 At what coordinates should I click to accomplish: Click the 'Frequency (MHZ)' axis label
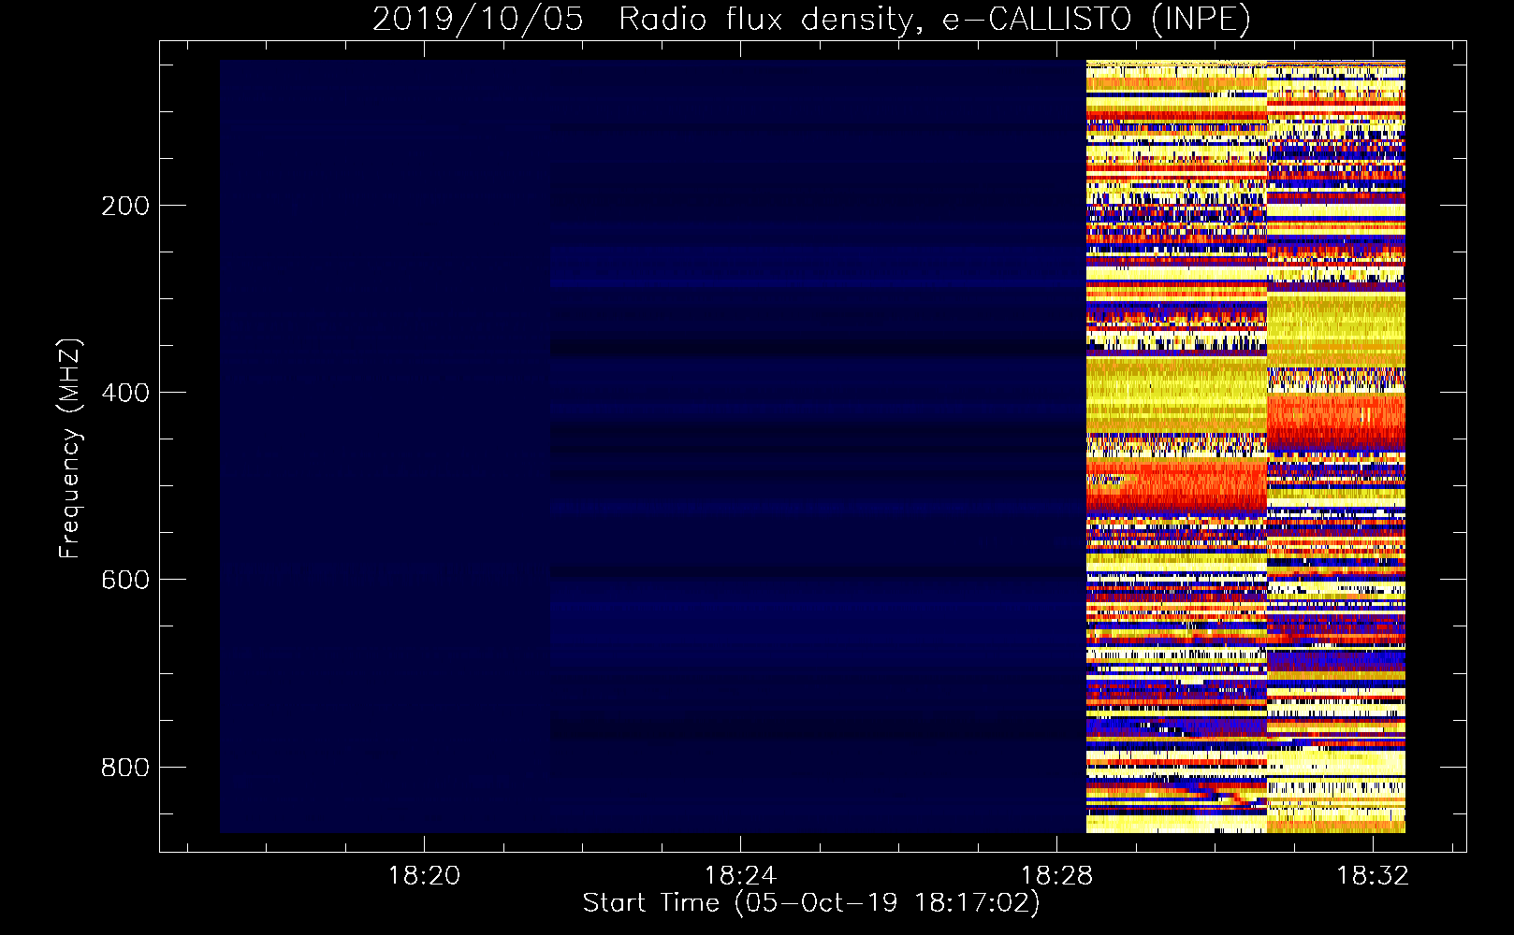coord(70,448)
